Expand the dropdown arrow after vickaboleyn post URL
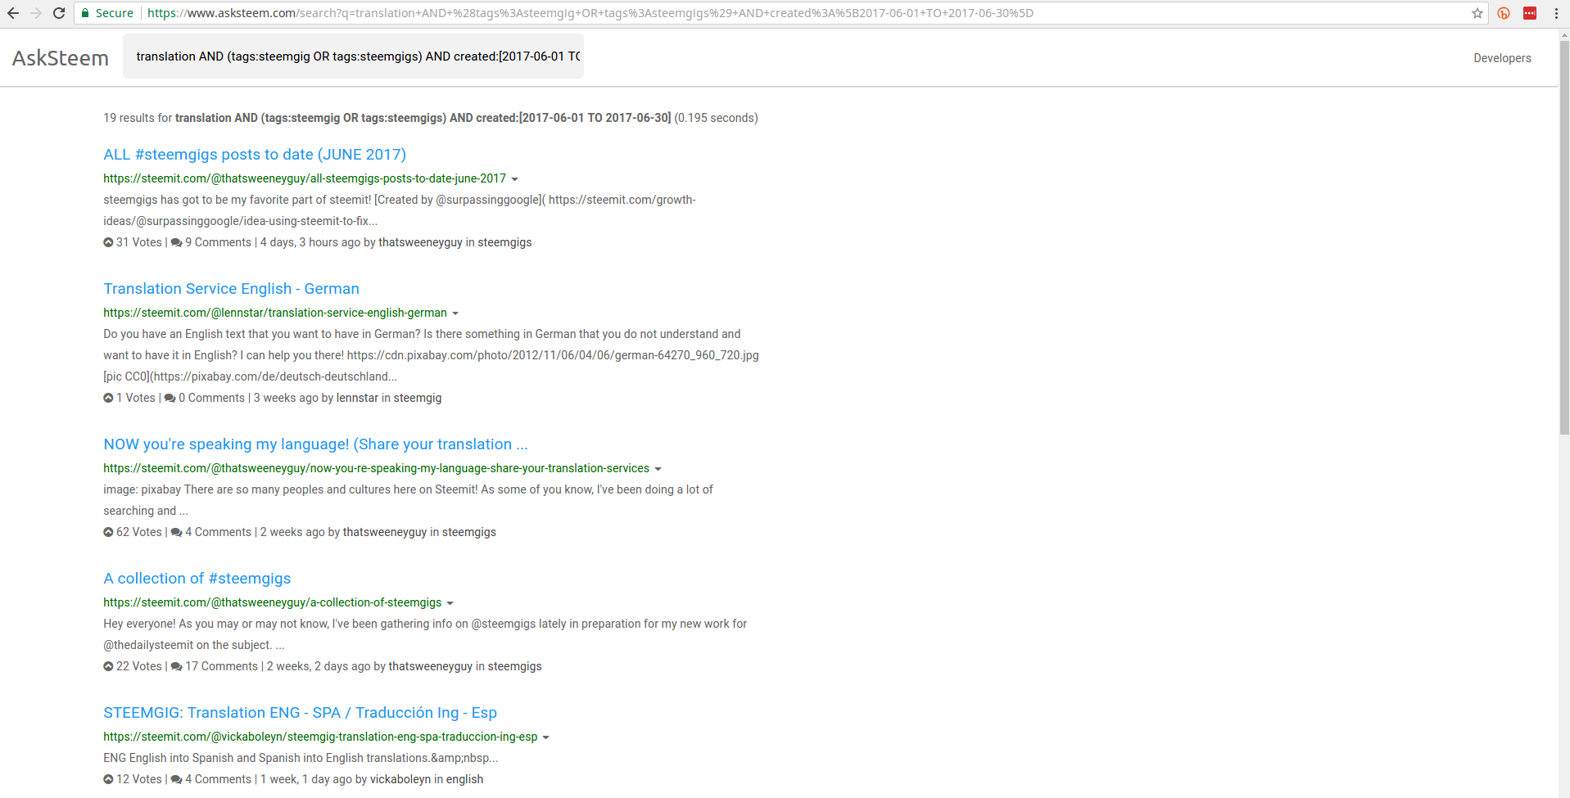Viewport: 1570px width, 798px height. click(546, 737)
